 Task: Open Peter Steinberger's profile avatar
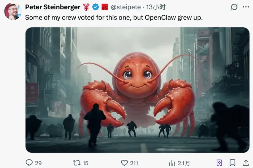point(13,11)
